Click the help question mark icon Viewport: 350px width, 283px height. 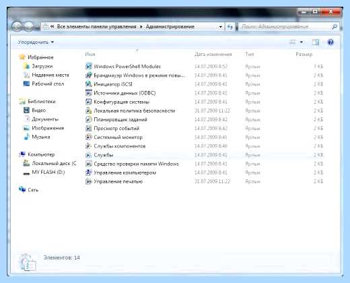tap(330, 42)
